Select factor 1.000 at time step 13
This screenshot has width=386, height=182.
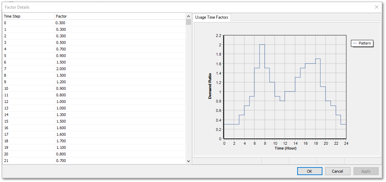[120, 108]
